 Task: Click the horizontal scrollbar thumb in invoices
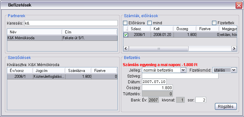[x=159, y=49]
